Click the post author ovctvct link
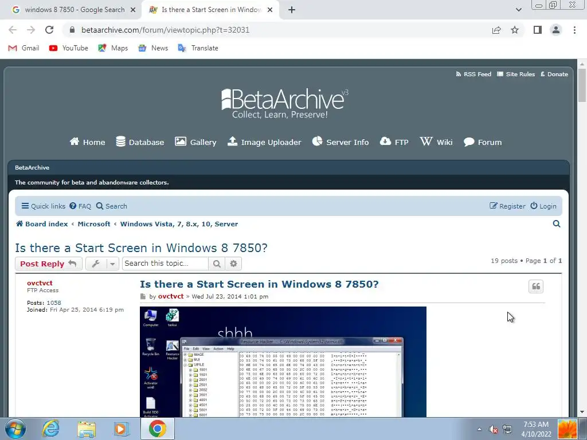 click(171, 296)
